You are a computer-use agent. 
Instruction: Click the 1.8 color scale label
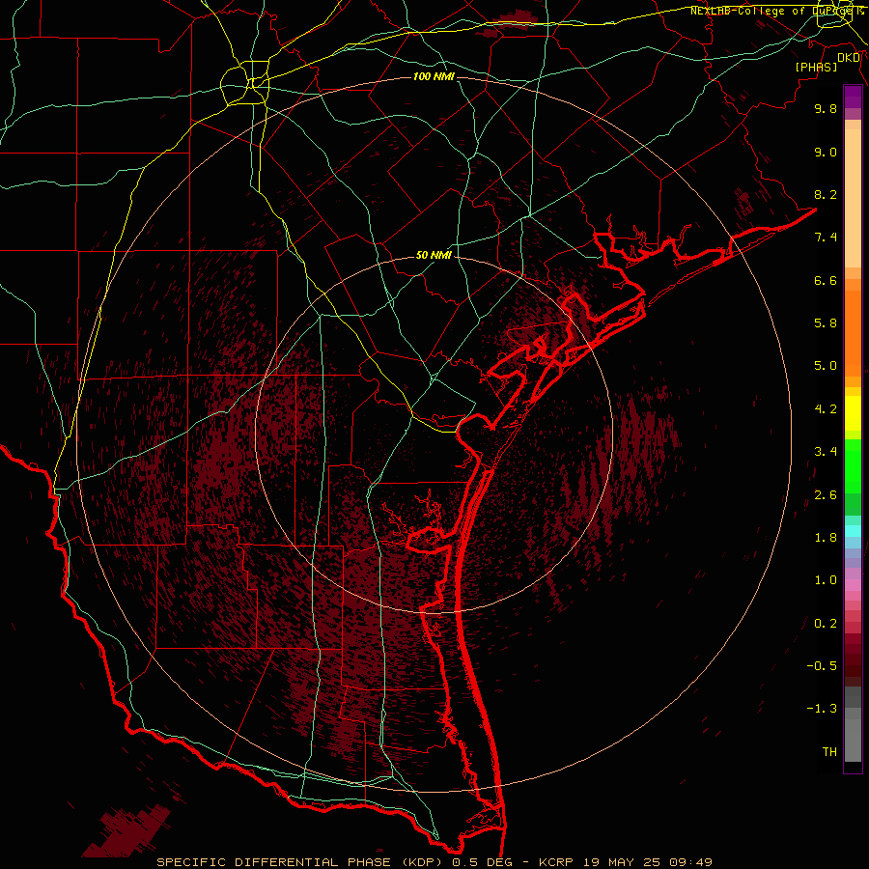(x=826, y=538)
